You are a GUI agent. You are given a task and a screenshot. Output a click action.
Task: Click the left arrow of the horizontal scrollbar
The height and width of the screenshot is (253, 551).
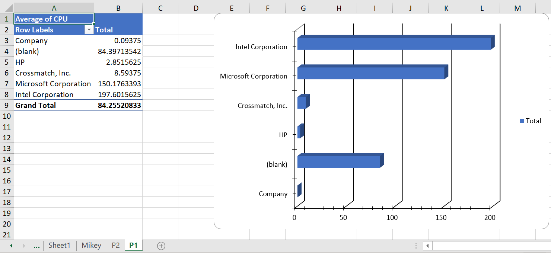[427, 246]
